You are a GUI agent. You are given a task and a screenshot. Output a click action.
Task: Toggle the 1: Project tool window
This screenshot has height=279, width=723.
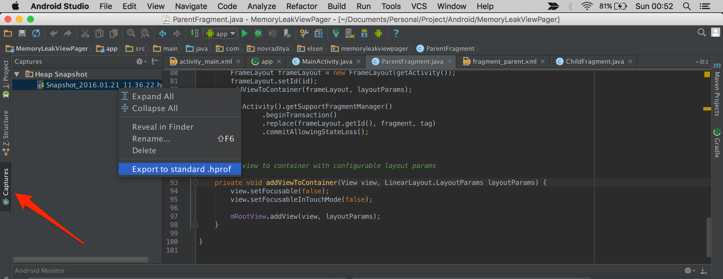pos(6,79)
